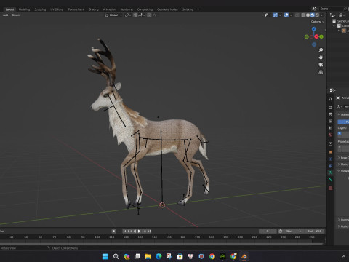Switch to the Animation workspace tab
The width and height of the screenshot is (349, 262).
[x=109, y=9]
